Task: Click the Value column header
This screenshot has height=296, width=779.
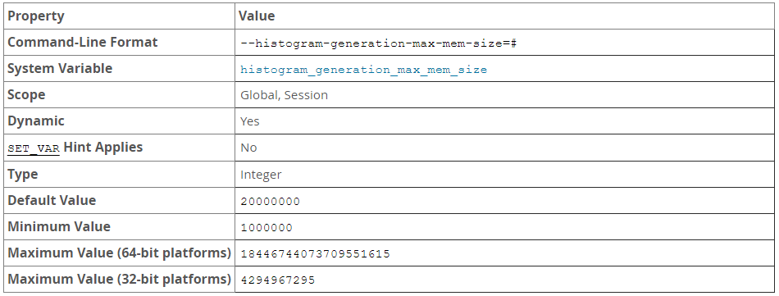Action: pos(257,16)
